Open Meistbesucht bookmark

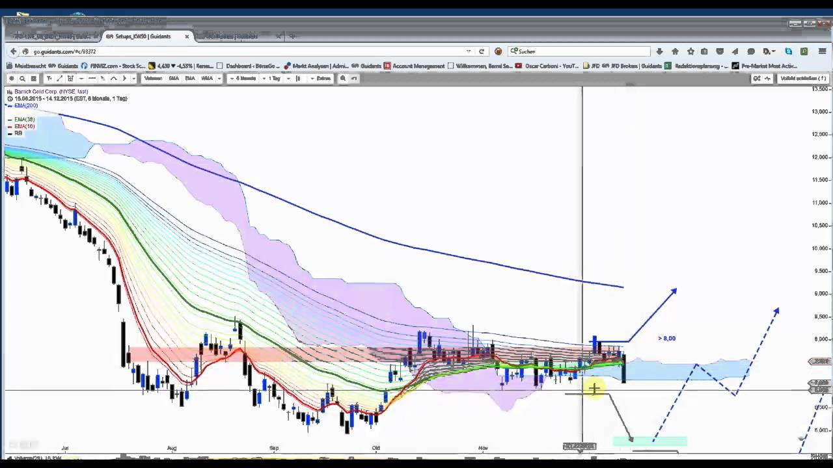click(x=27, y=66)
